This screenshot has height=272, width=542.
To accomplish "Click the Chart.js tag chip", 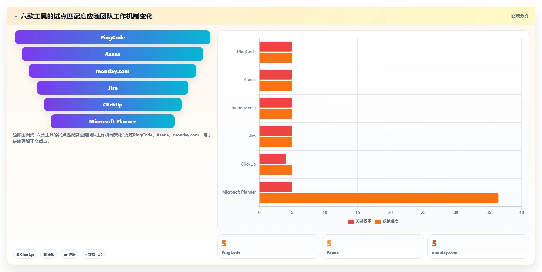I will (25, 254).
